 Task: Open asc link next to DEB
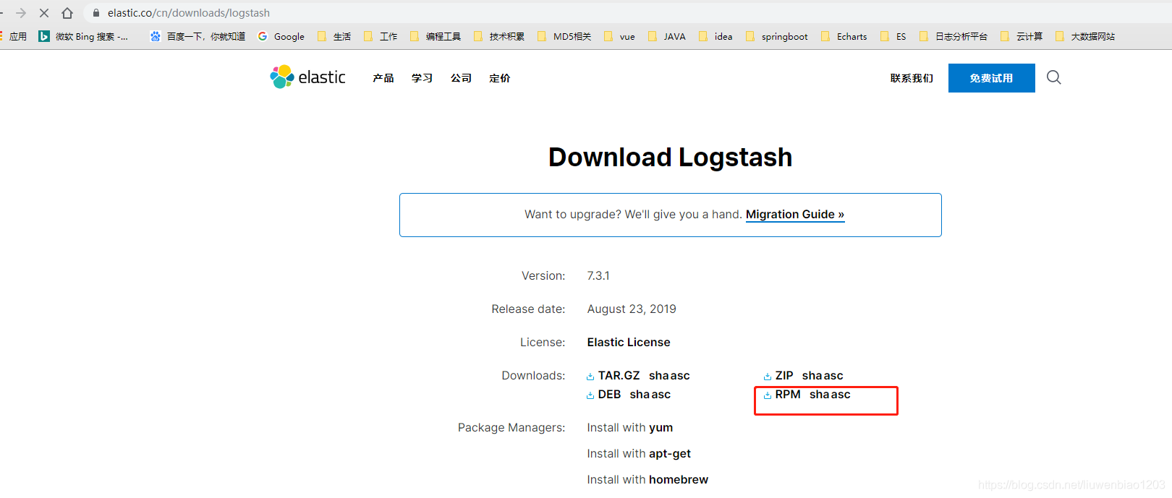coord(661,395)
